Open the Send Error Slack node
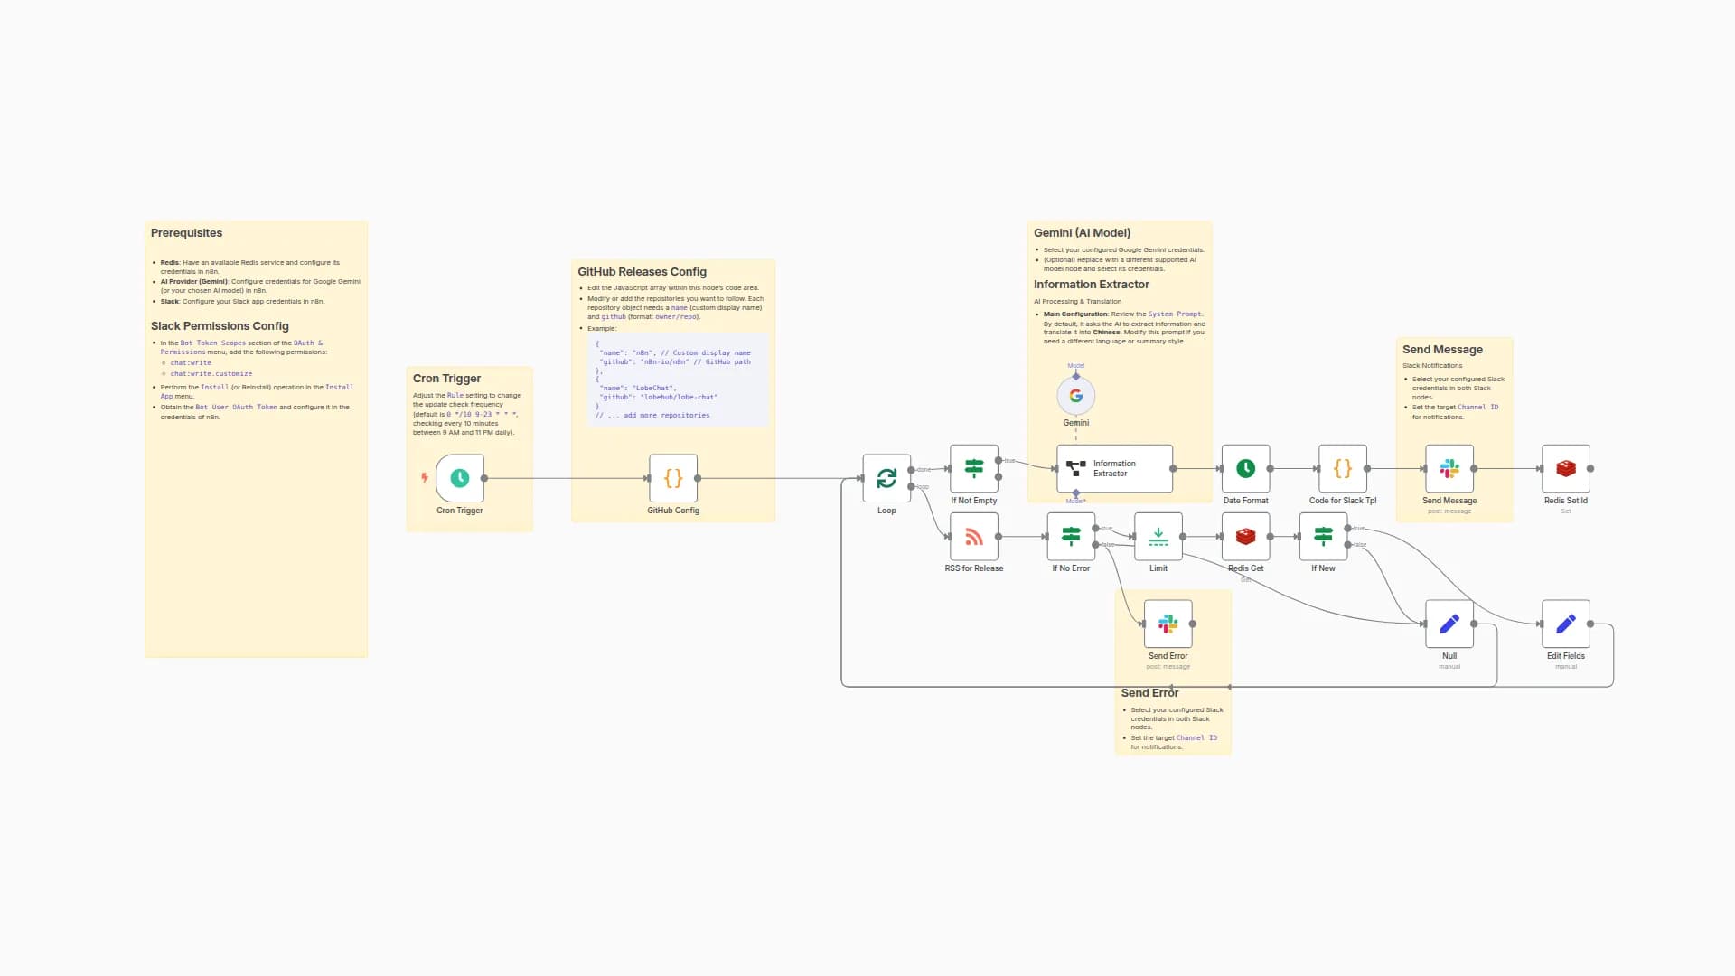This screenshot has width=1735, height=976. (x=1168, y=624)
